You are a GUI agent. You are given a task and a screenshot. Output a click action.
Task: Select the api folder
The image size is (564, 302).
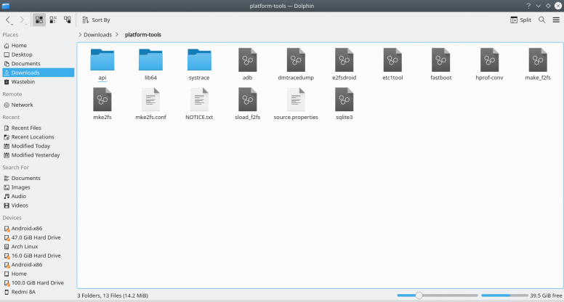pyautogui.click(x=102, y=65)
